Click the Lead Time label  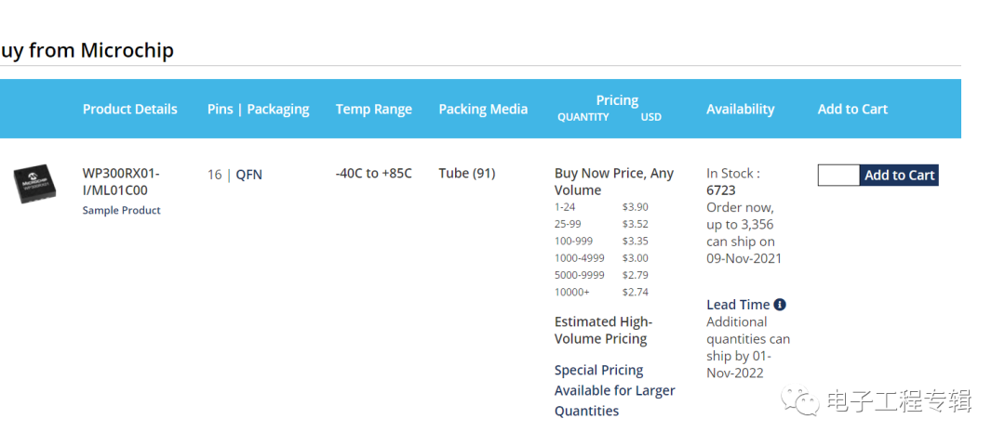(738, 305)
